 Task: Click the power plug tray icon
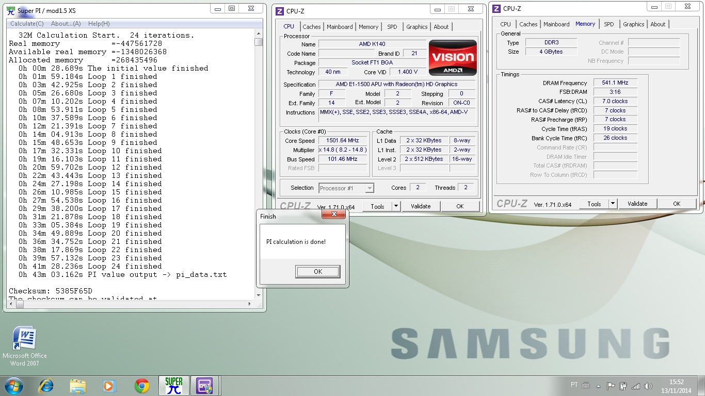click(x=623, y=386)
